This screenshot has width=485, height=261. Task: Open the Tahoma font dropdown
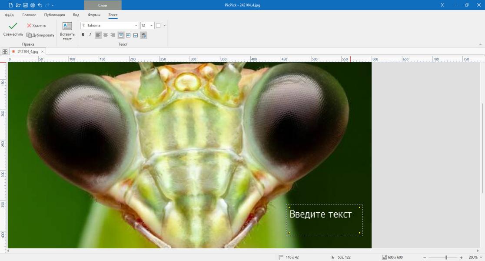(x=110, y=25)
